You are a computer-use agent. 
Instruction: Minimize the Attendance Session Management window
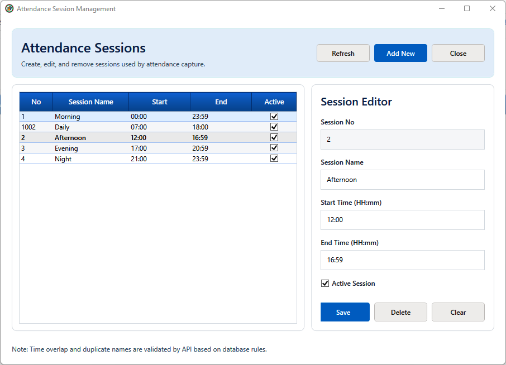(442, 9)
